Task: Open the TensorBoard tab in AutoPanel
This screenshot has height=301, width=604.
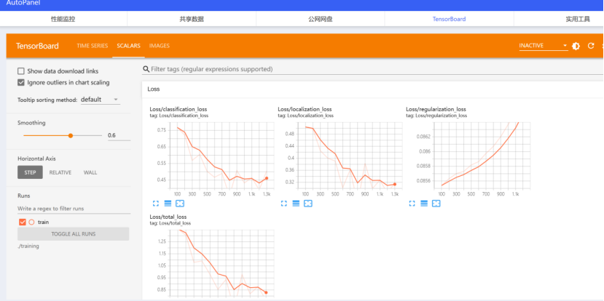Action: click(x=449, y=19)
